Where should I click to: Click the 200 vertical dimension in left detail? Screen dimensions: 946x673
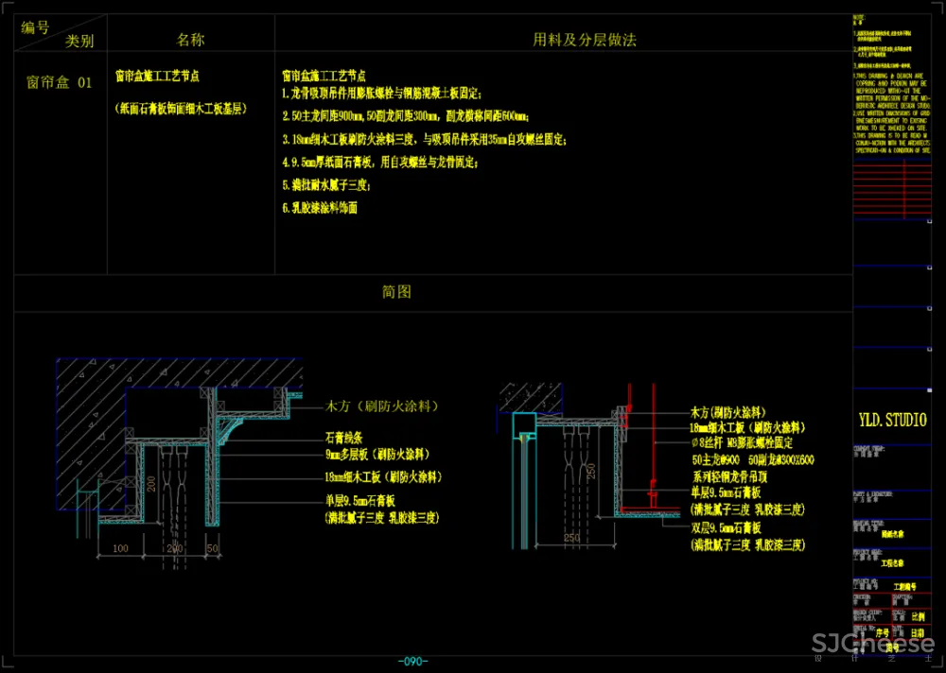coord(149,485)
